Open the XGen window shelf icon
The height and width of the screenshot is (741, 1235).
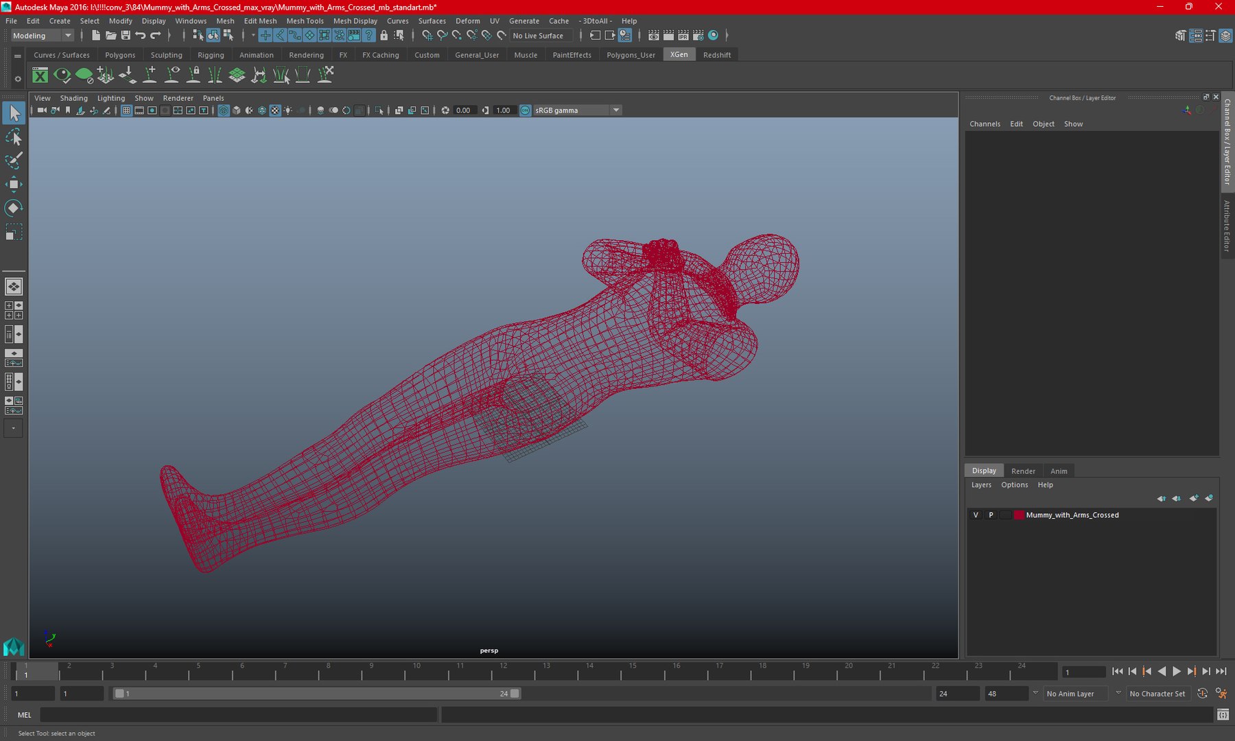point(40,75)
